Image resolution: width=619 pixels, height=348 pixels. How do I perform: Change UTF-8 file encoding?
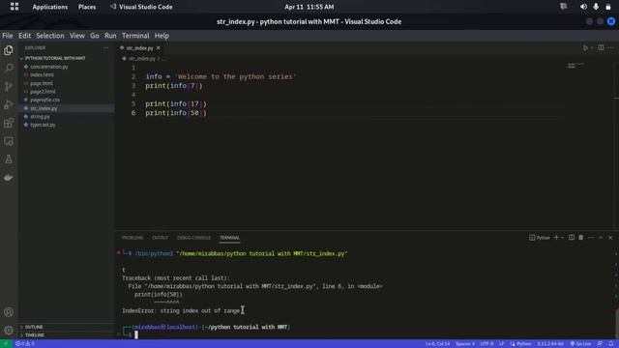486,344
